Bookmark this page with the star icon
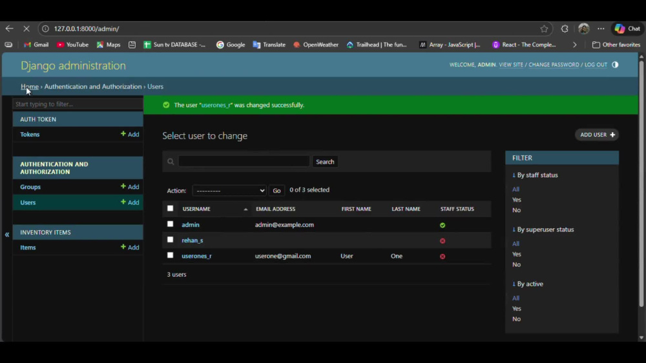The height and width of the screenshot is (363, 646). point(544,29)
